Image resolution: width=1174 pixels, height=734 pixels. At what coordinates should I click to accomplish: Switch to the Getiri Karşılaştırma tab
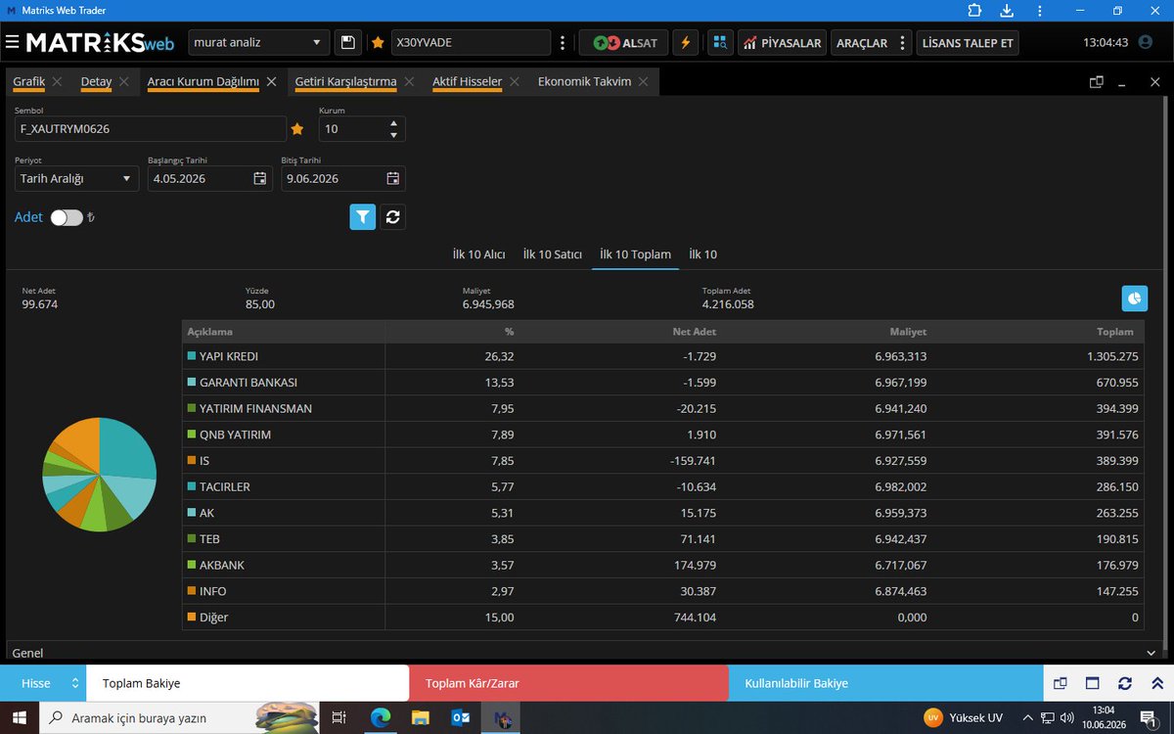coord(345,81)
